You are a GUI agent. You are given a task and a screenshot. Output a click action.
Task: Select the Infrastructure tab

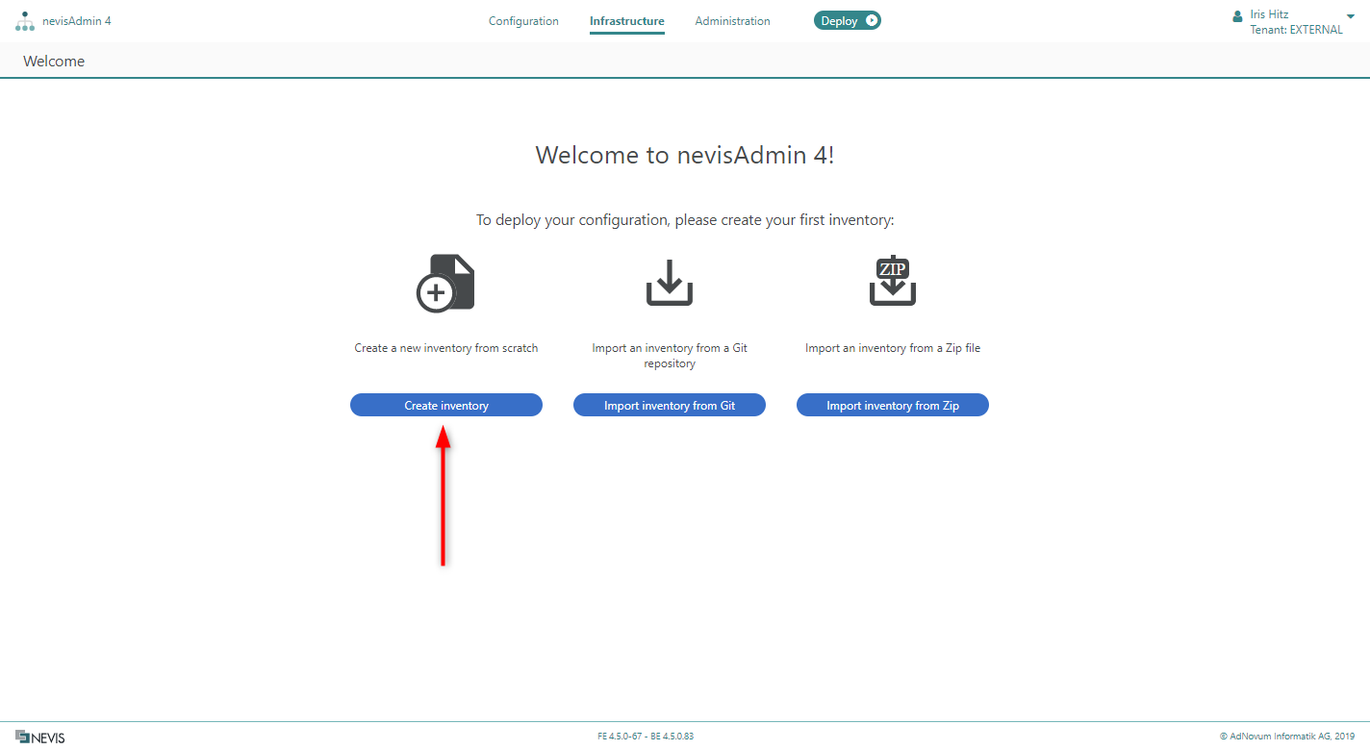[627, 21]
